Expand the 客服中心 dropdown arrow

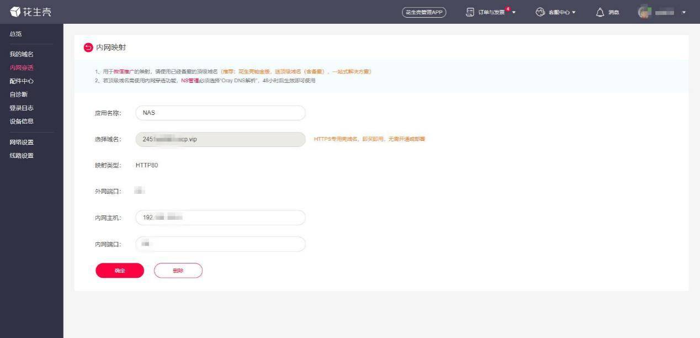coord(574,13)
